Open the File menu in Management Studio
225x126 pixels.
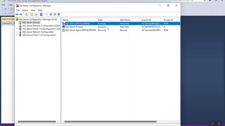tap(3, 5)
